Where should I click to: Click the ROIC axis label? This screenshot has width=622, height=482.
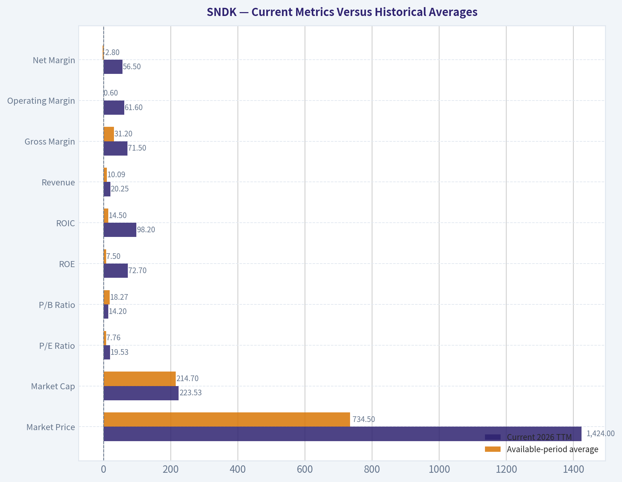pos(66,223)
